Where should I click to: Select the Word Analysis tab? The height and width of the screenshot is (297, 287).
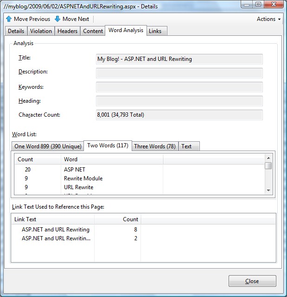click(126, 30)
